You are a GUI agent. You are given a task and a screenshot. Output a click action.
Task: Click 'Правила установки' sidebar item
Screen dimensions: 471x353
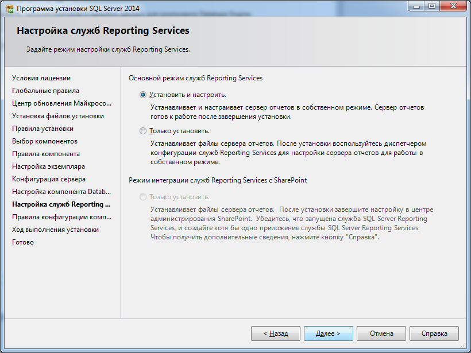click(43, 129)
